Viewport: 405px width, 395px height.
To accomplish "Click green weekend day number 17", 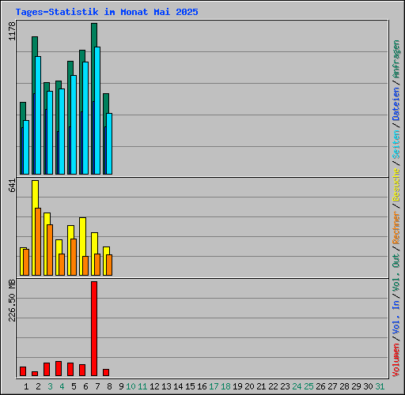I will point(214,386).
